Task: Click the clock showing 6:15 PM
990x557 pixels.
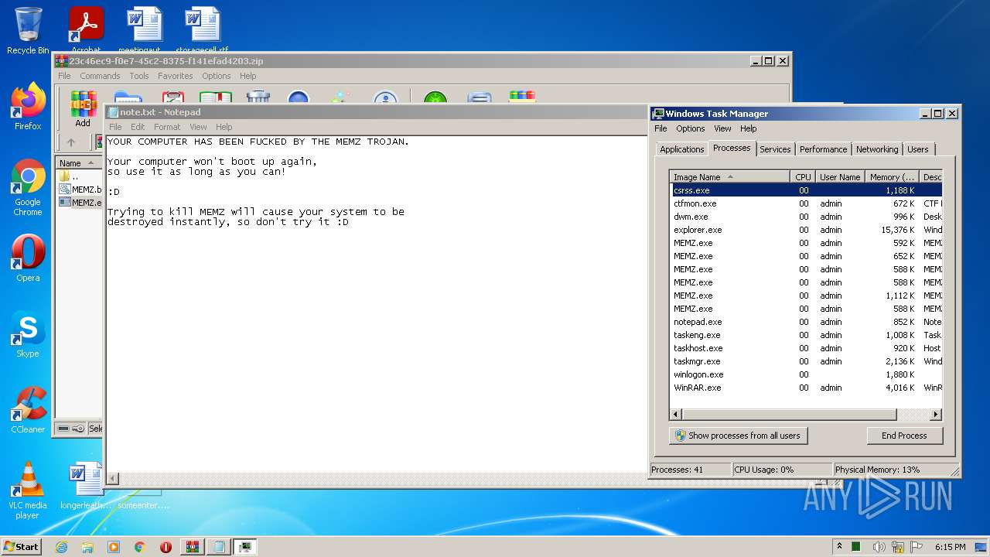Action: click(x=951, y=547)
